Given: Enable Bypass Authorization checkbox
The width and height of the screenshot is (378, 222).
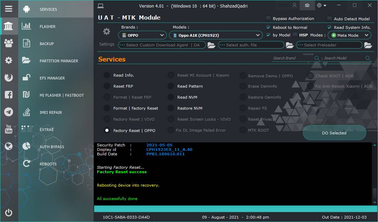Looking at the screenshot, I should (268, 19).
